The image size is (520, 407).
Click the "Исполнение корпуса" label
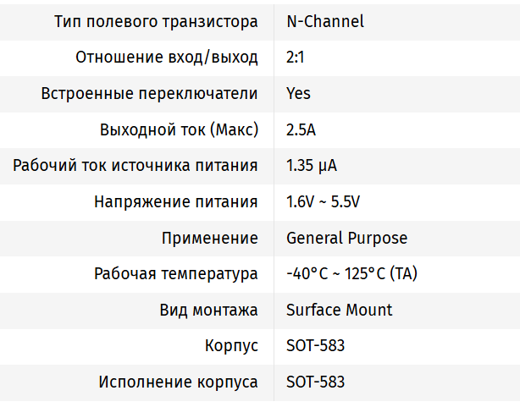click(x=178, y=382)
